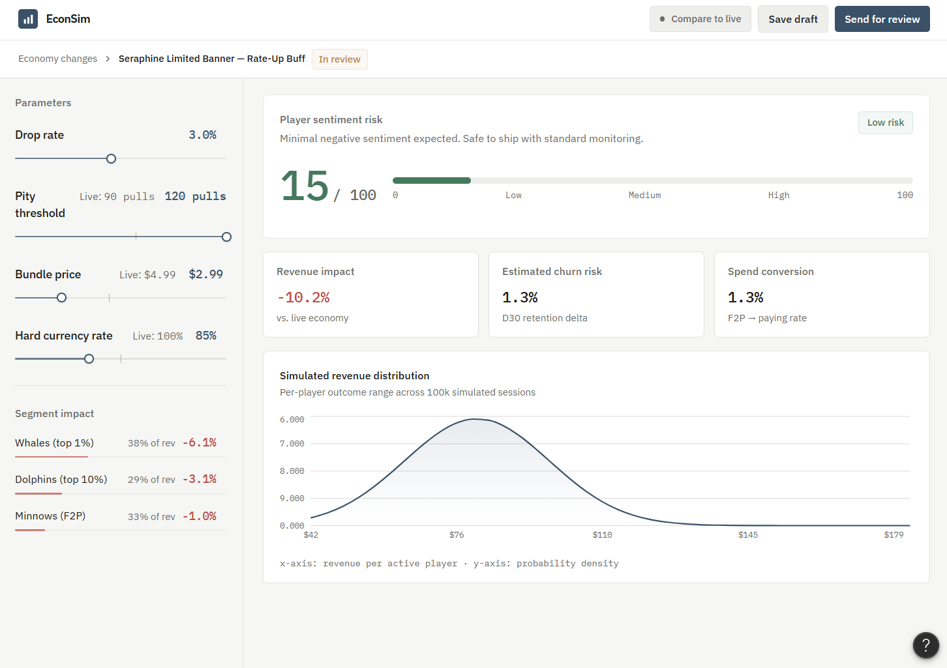This screenshot has height=668, width=947.
Task: Click the Medium label on risk scale
Action: pos(644,195)
